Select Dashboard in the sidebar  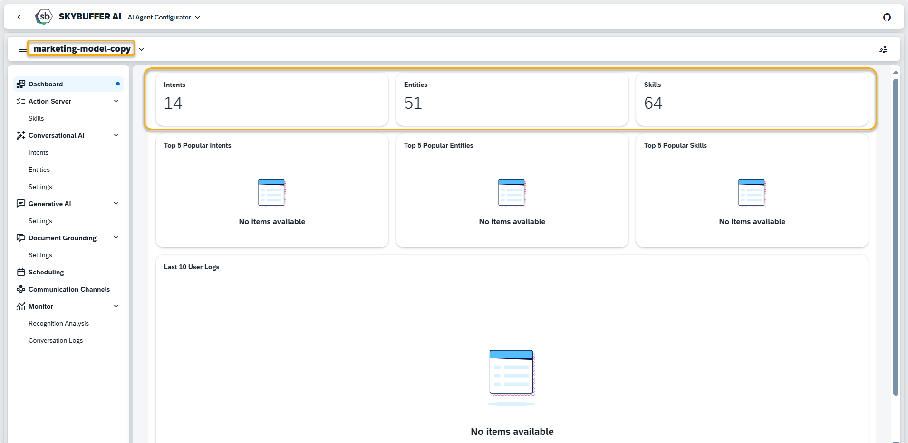(46, 84)
